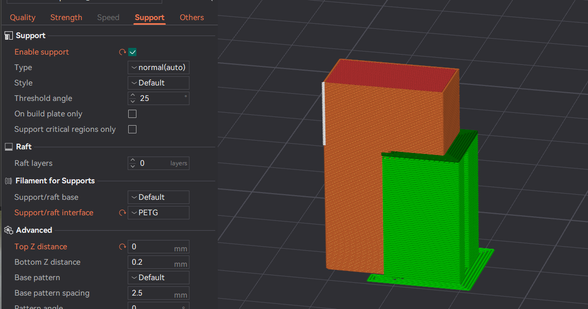Open the Base pattern dropdown

click(158, 277)
